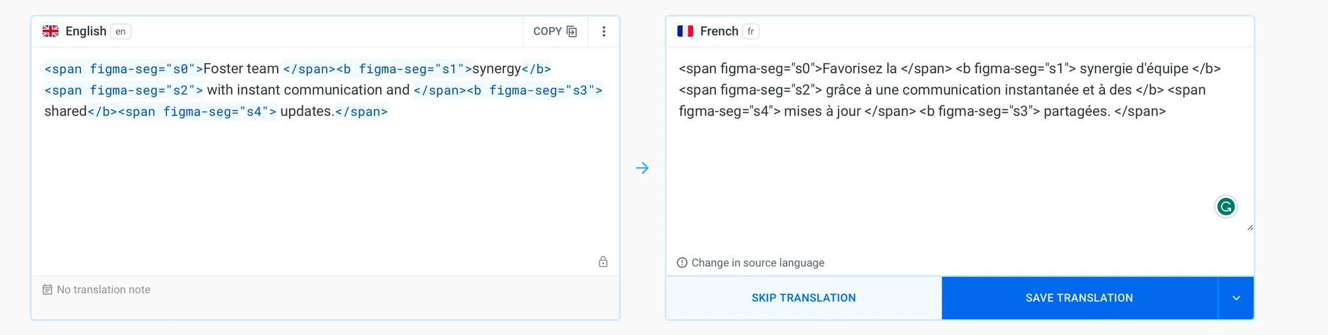The width and height of the screenshot is (1328, 335).
Task: Click the 'fr' language code badge
Action: (750, 31)
